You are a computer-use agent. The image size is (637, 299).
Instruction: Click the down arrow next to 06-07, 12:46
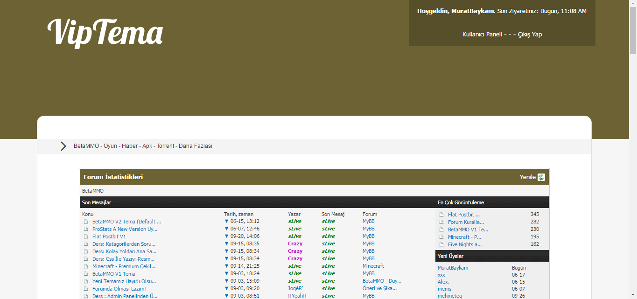[226, 229]
